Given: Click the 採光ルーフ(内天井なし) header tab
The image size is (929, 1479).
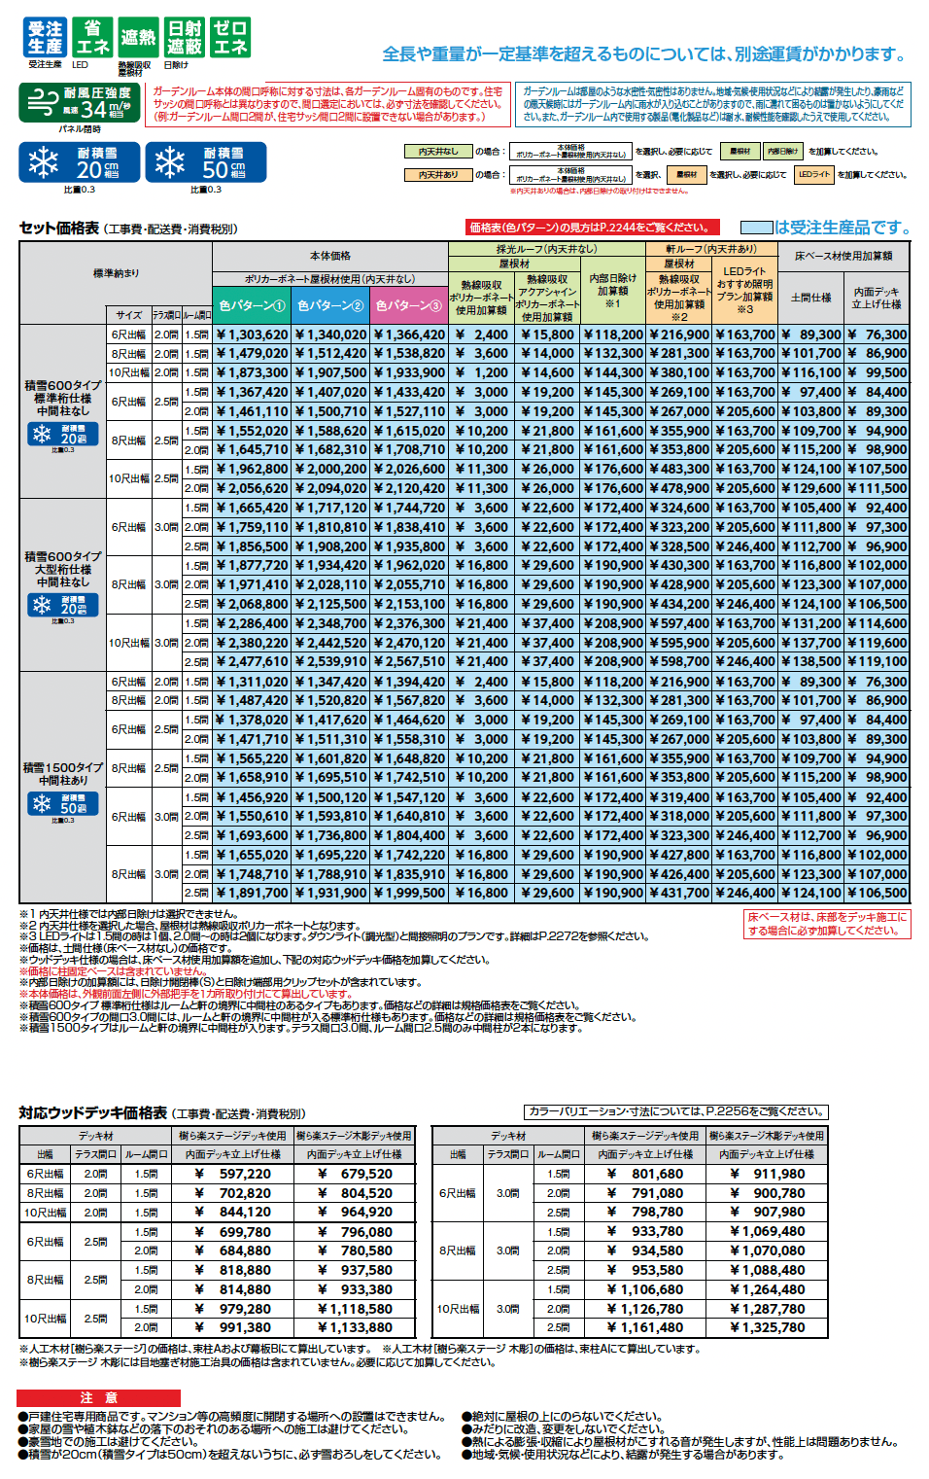Looking at the screenshot, I should click(x=547, y=250).
